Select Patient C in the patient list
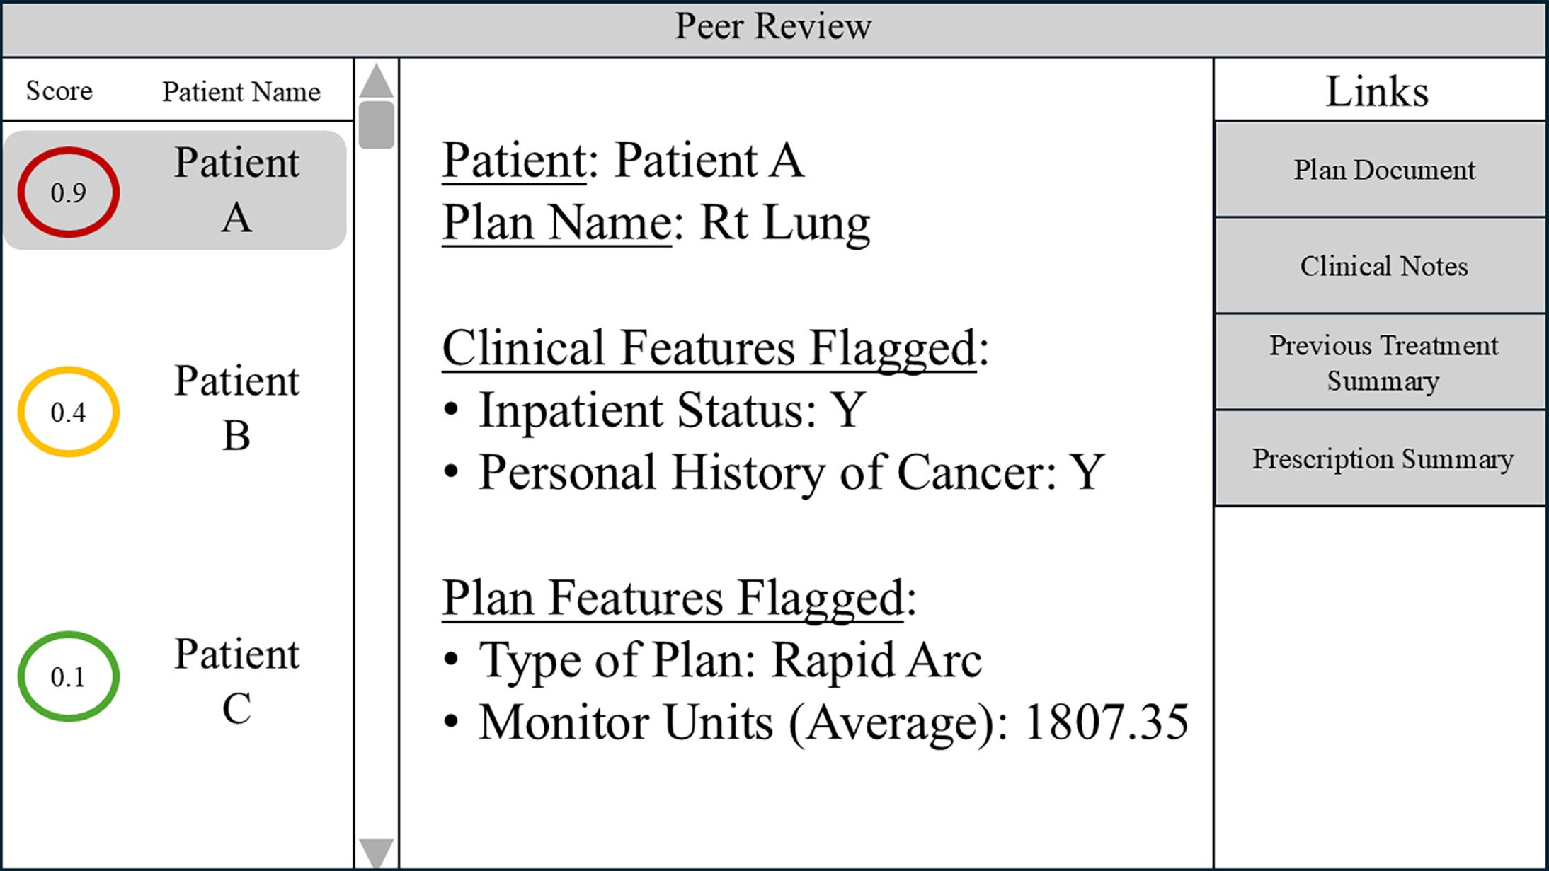 236,680
